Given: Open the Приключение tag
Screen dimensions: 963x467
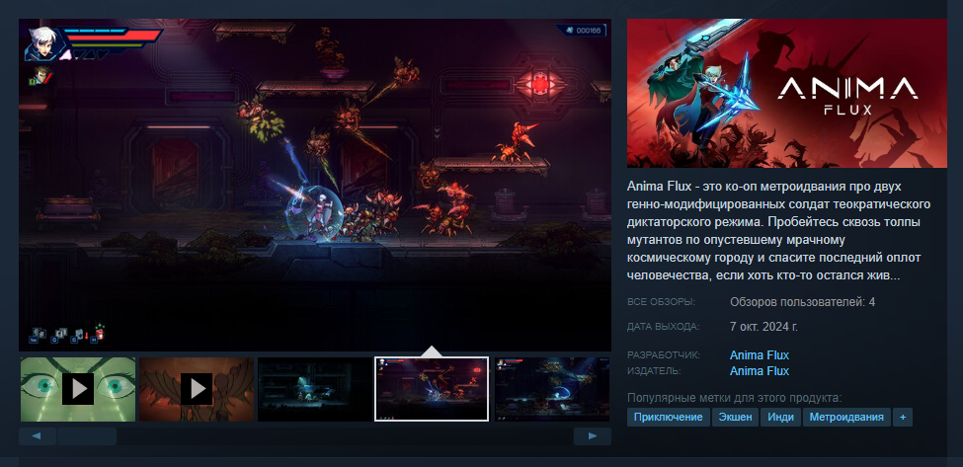Looking at the screenshot, I should click(669, 418).
